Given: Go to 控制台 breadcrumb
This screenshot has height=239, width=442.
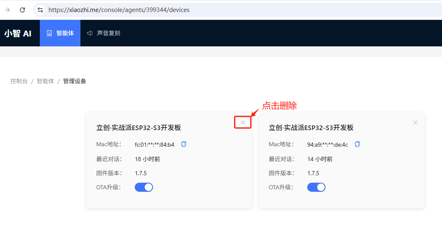Looking at the screenshot, I should point(19,81).
